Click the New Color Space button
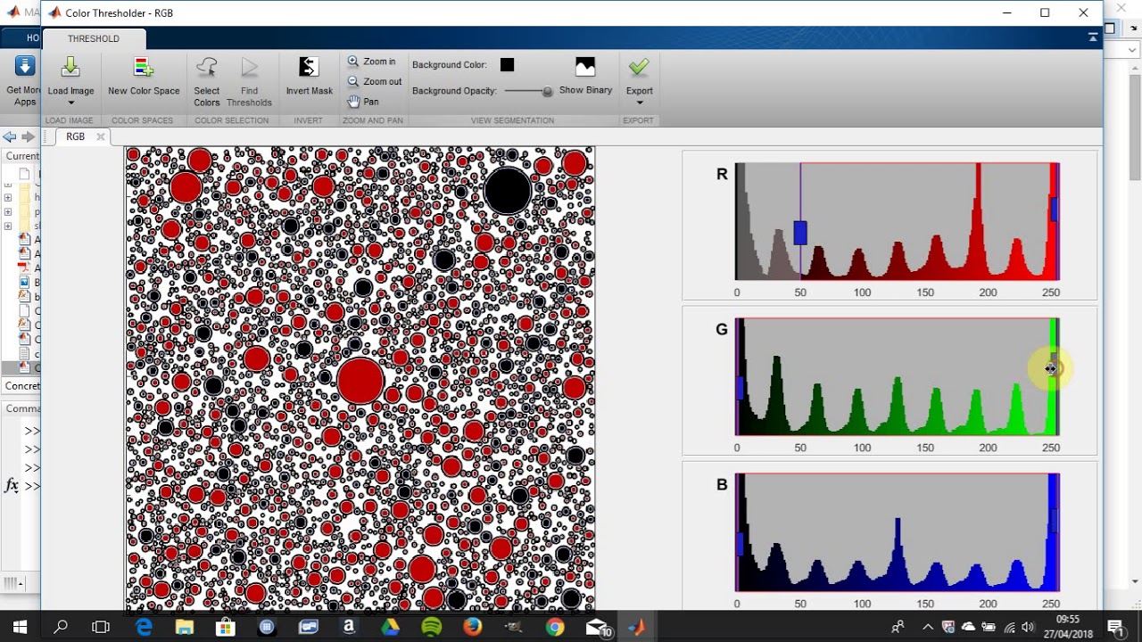 click(x=144, y=77)
